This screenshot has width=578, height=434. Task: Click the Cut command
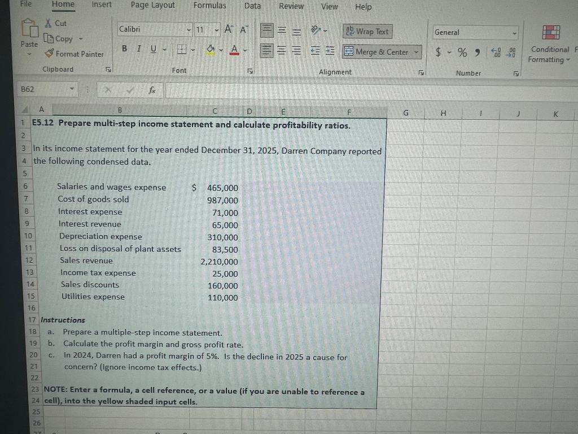(55, 23)
